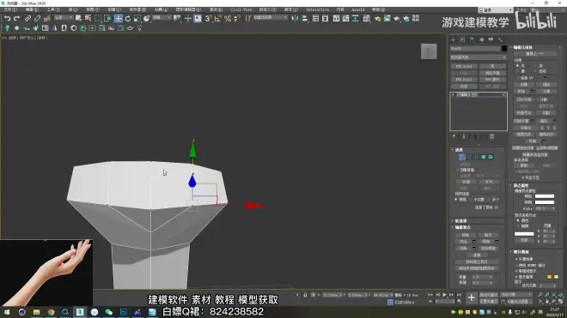Select Vertex sub-object level icon
Viewport: 567px width, 318px height.
[x=462, y=157]
